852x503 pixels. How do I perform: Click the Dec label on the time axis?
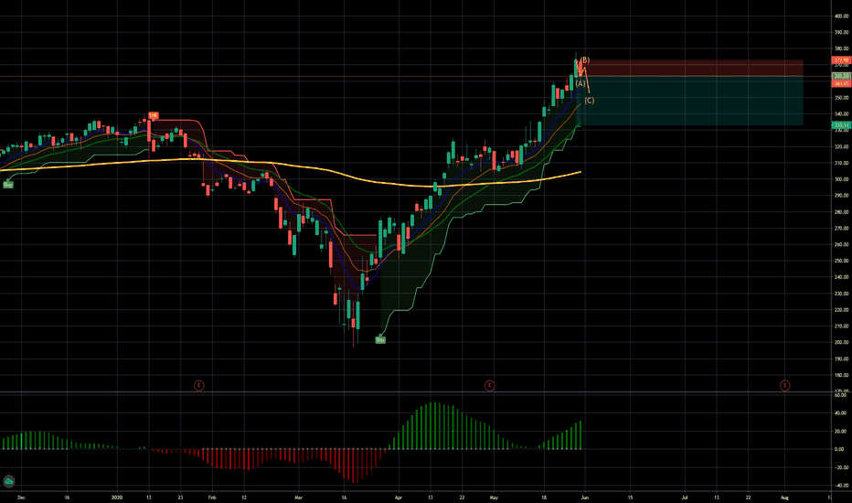[x=21, y=497]
